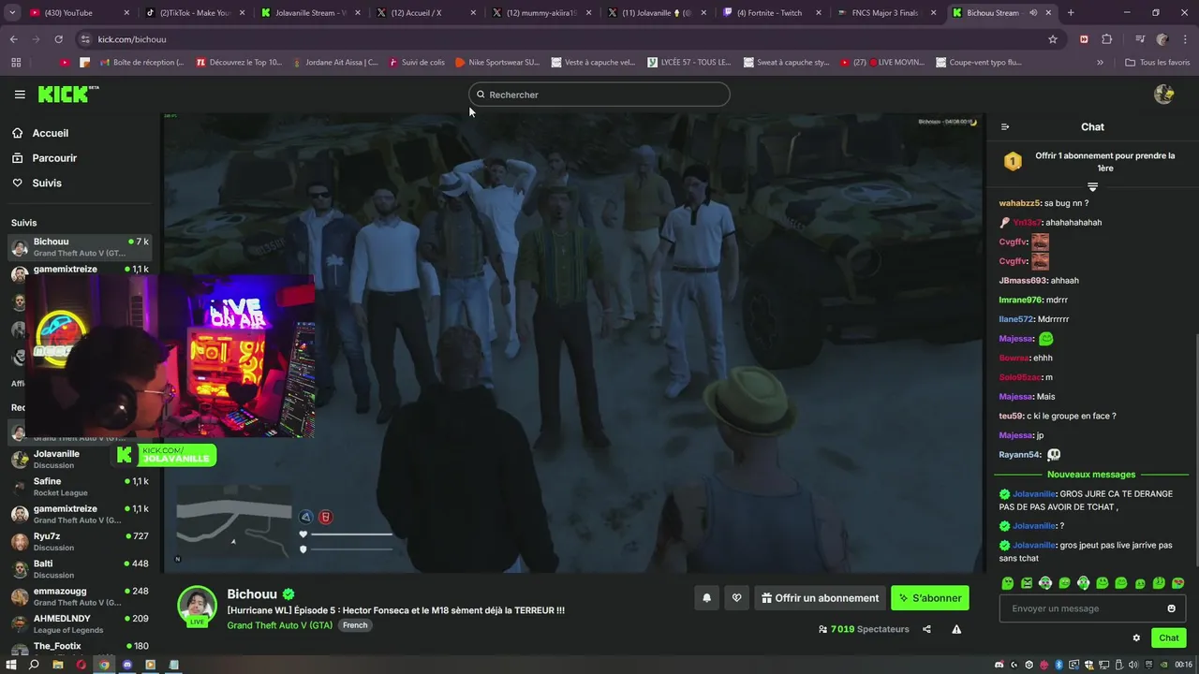
Task: Go back in browser history
Action: coord(13,39)
